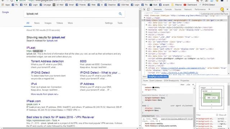Collapse the body node in DOM tree

(144, 20)
